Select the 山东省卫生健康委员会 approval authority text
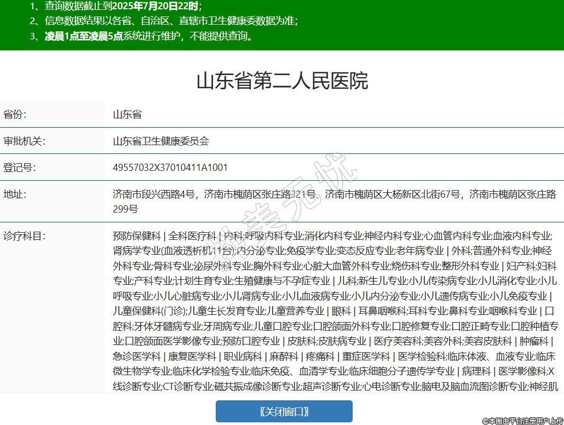 [161, 141]
